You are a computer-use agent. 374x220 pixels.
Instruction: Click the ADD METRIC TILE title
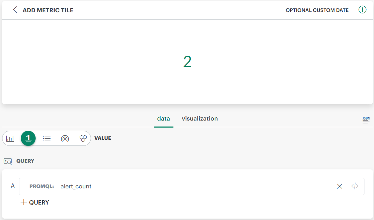[x=48, y=10]
